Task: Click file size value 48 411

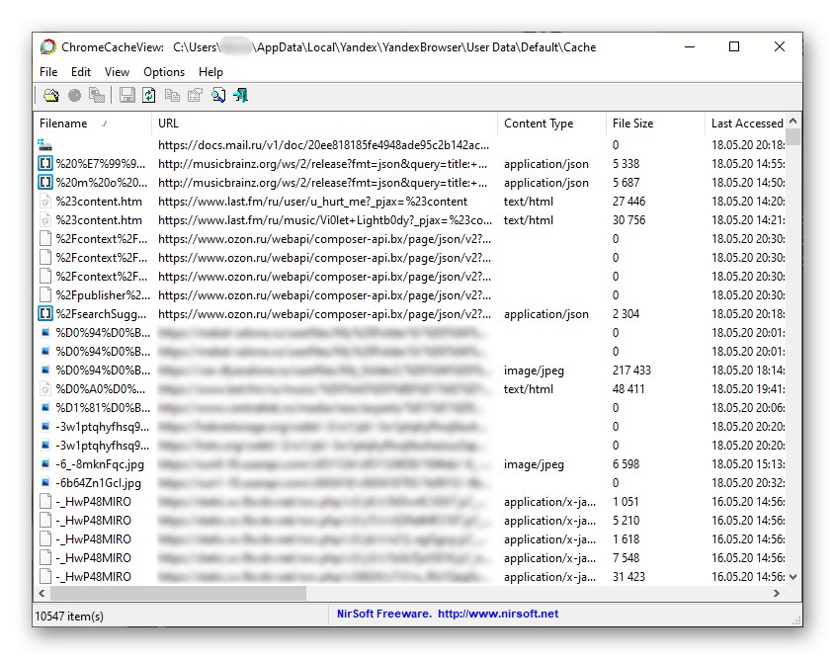Action: (628, 388)
